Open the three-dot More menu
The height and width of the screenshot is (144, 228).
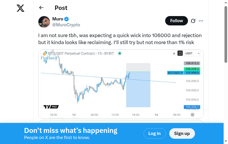tap(201, 21)
